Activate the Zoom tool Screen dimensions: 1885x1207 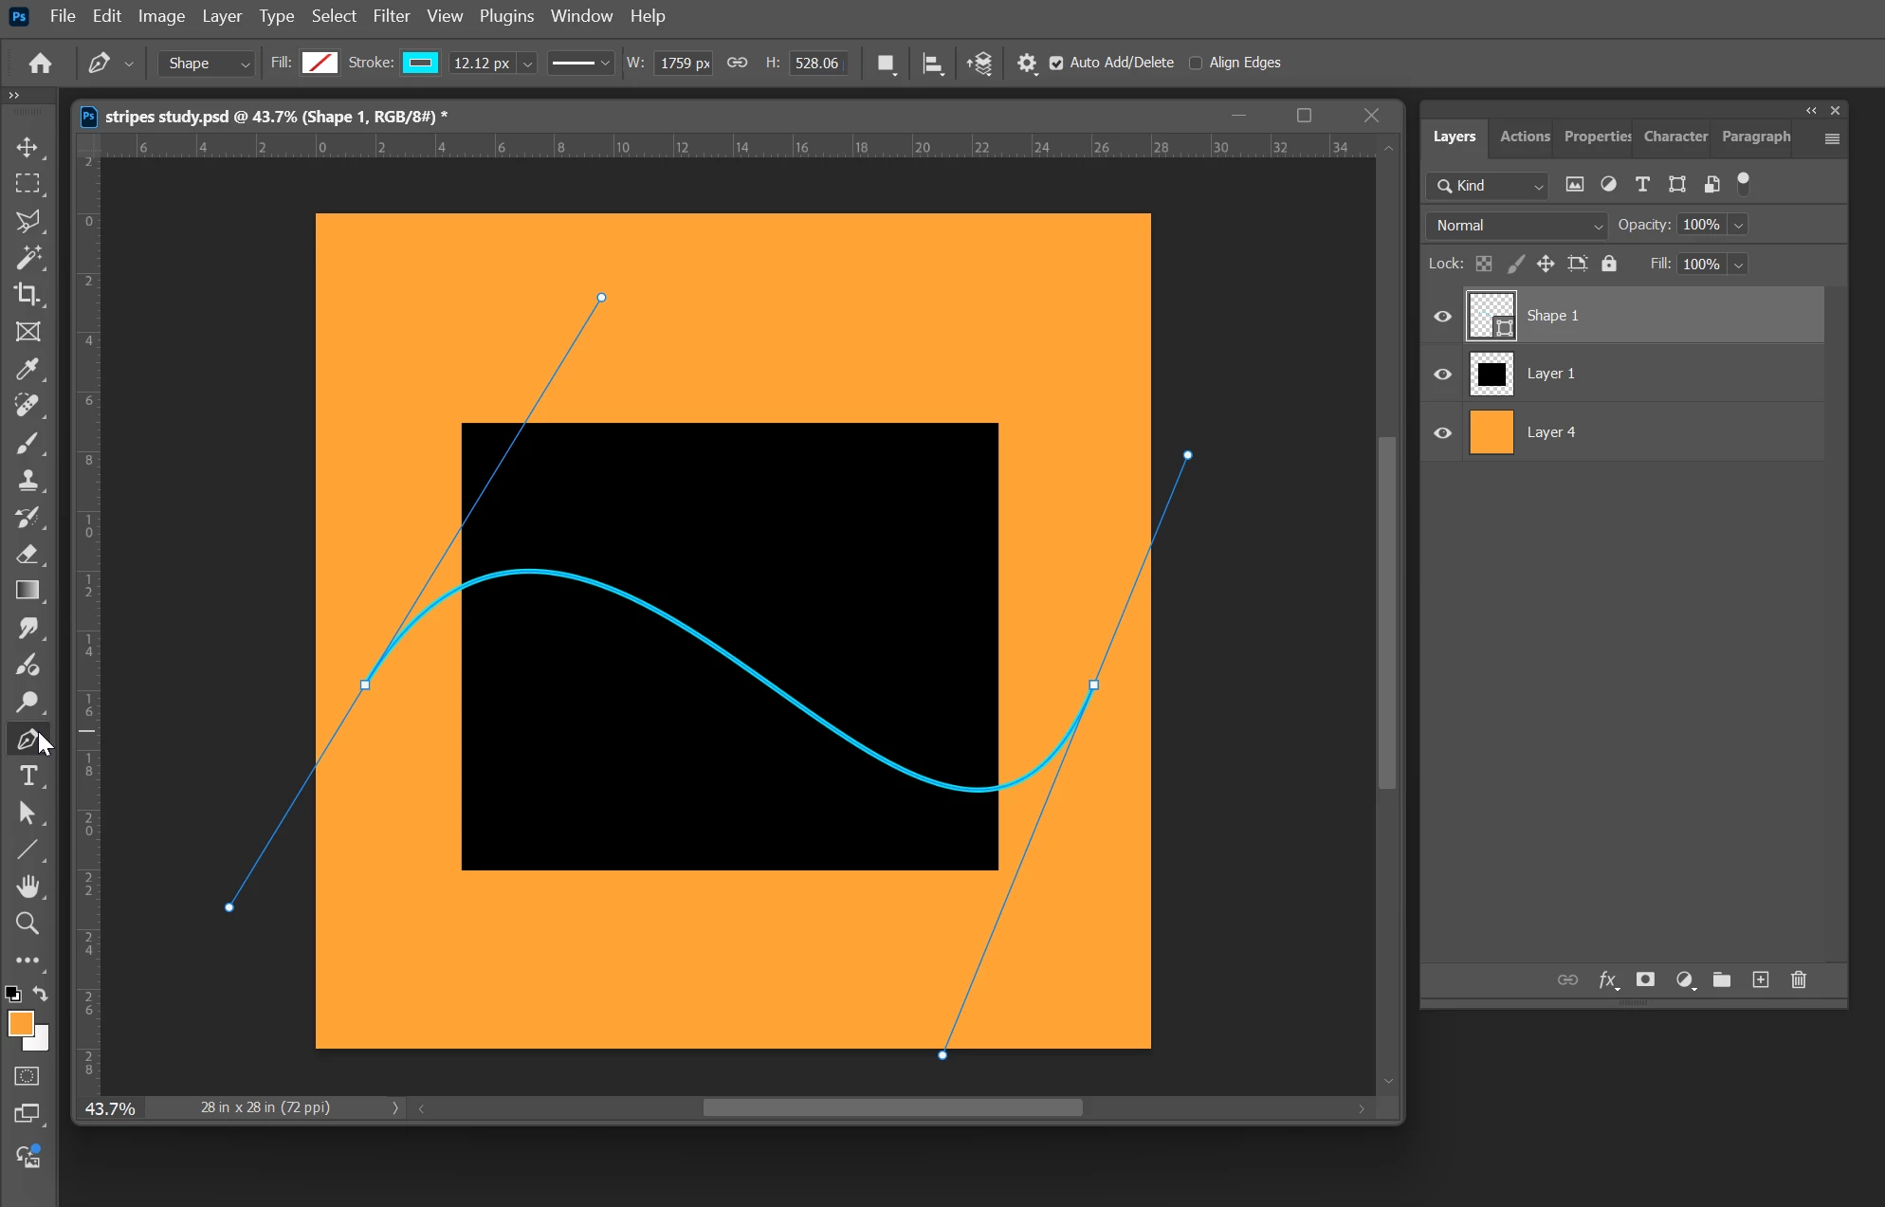coord(27,924)
